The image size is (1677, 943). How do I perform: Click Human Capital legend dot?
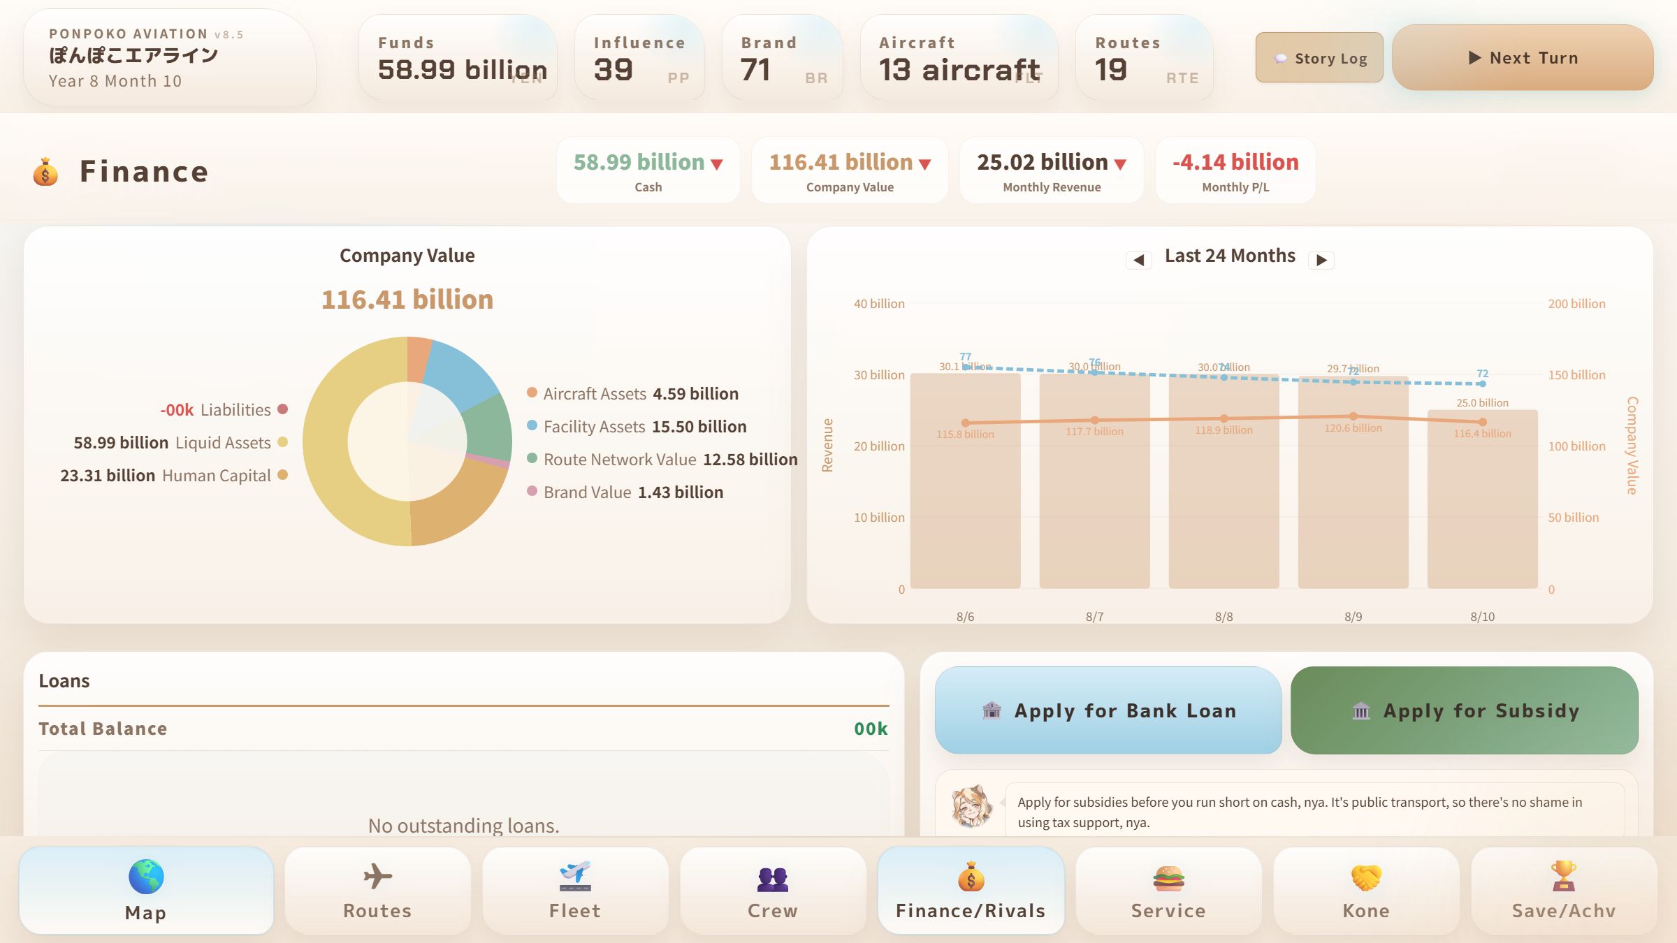pyautogui.click(x=283, y=474)
